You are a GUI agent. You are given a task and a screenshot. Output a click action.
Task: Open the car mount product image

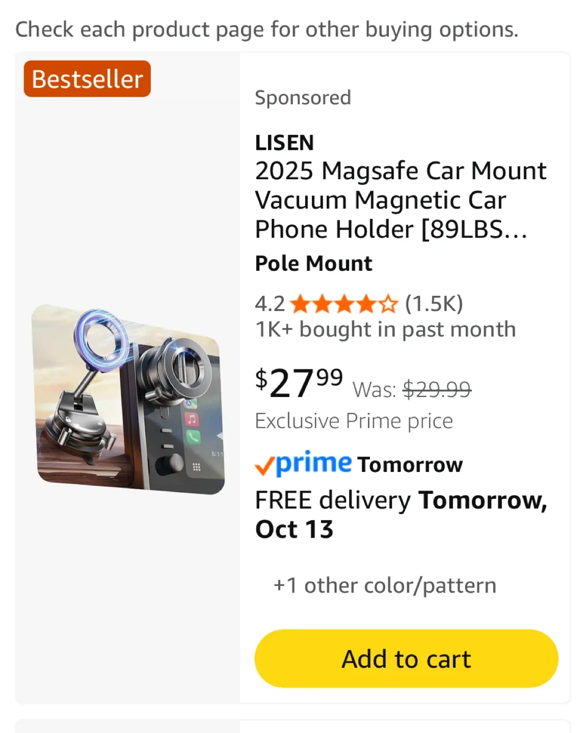[128, 400]
